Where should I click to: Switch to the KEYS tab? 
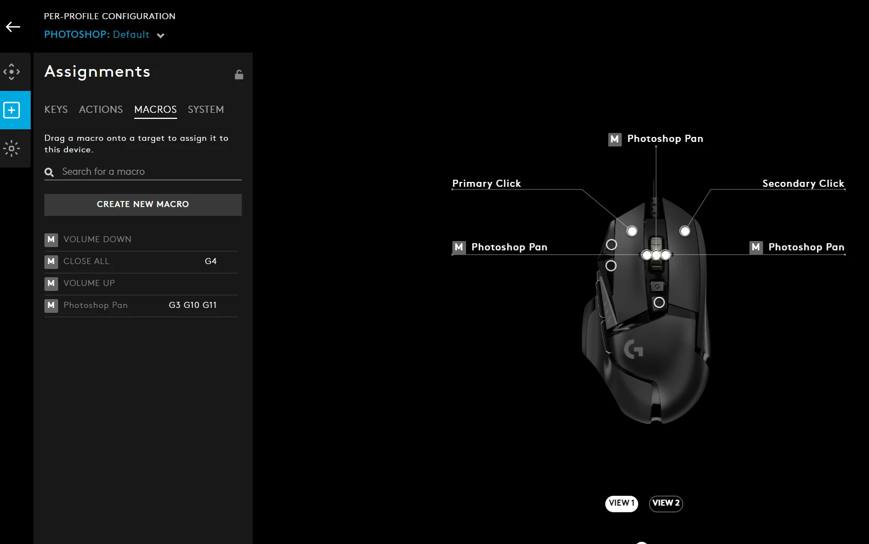coord(56,110)
